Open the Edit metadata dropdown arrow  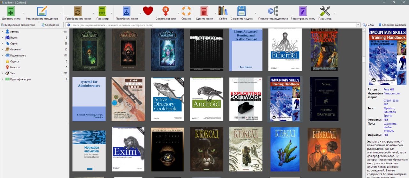tap(61, 13)
